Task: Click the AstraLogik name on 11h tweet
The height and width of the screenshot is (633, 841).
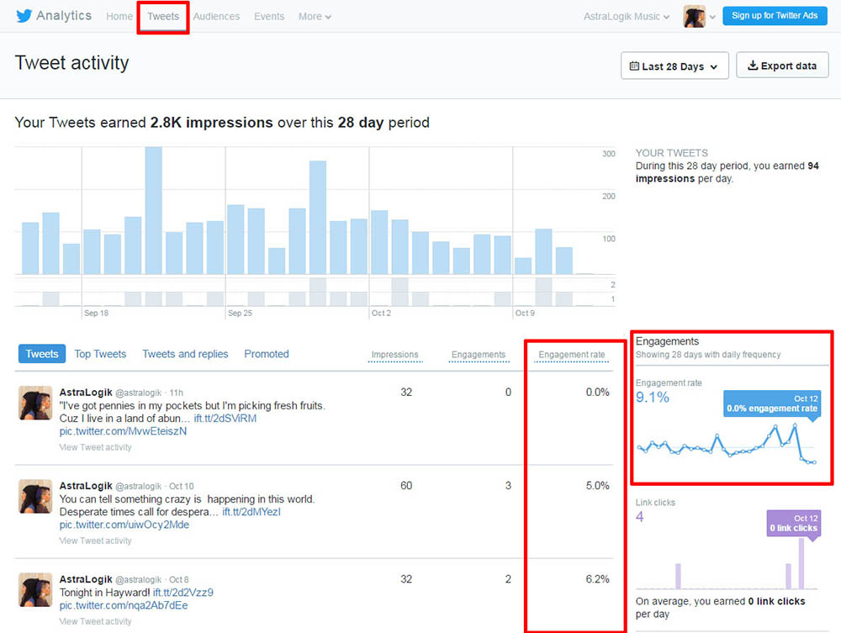Action: coord(86,393)
